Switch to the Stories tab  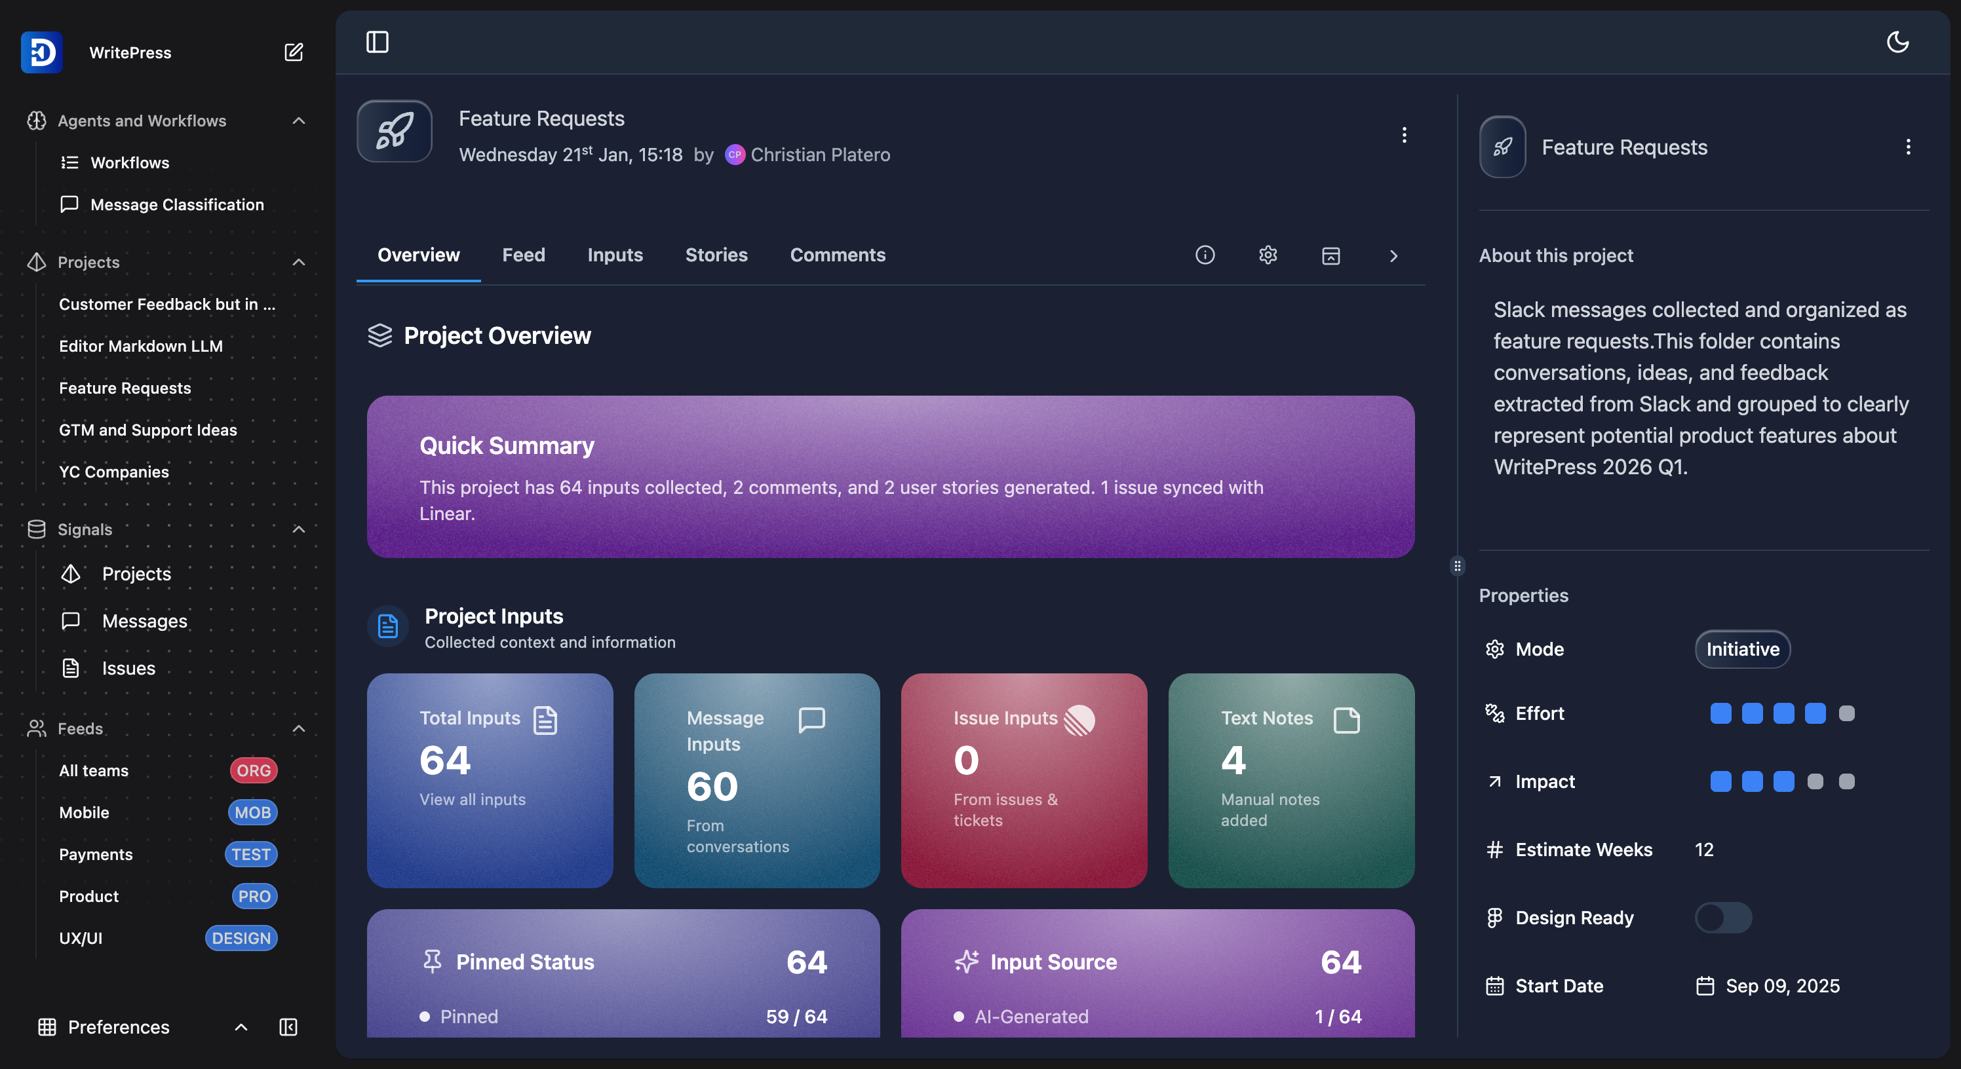716,255
